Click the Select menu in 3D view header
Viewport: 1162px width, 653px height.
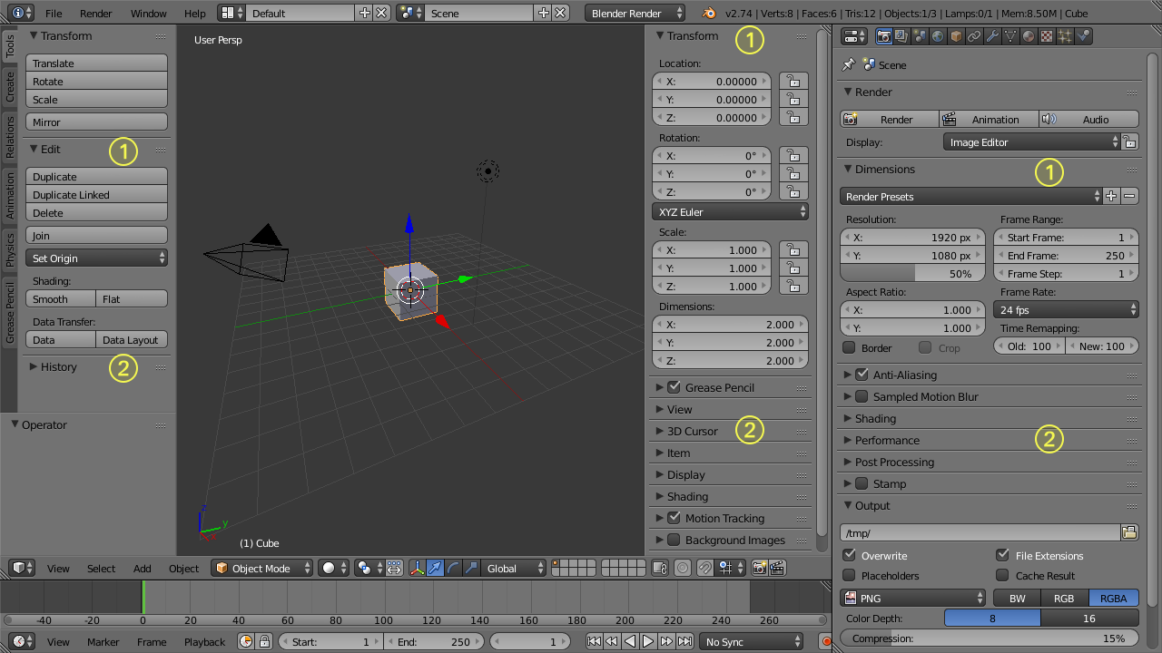click(x=101, y=568)
